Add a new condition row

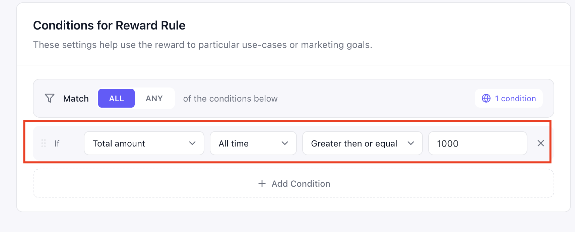click(294, 183)
